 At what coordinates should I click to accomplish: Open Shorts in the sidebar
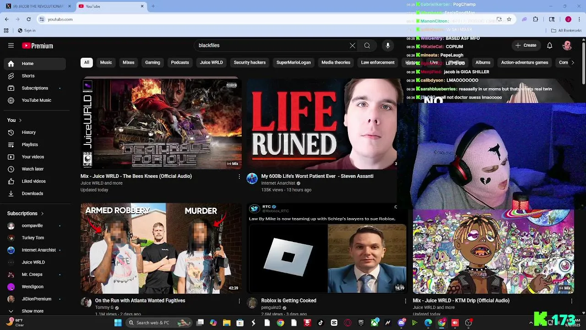[x=35, y=76]
